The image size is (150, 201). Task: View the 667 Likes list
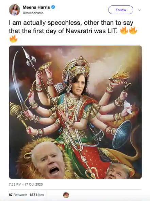37,195
